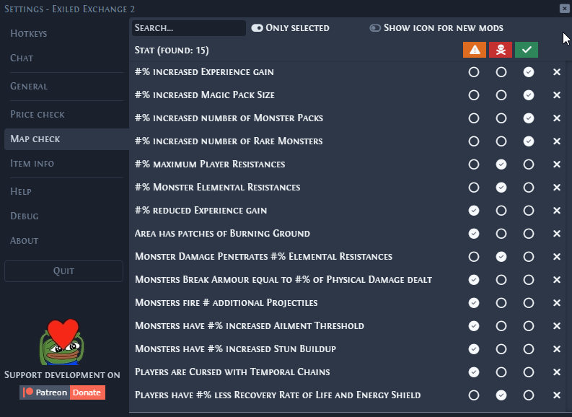Enable Show icon for new mods toggle
The width and height of the screenshot is (572, 417).
click(375, 28)
